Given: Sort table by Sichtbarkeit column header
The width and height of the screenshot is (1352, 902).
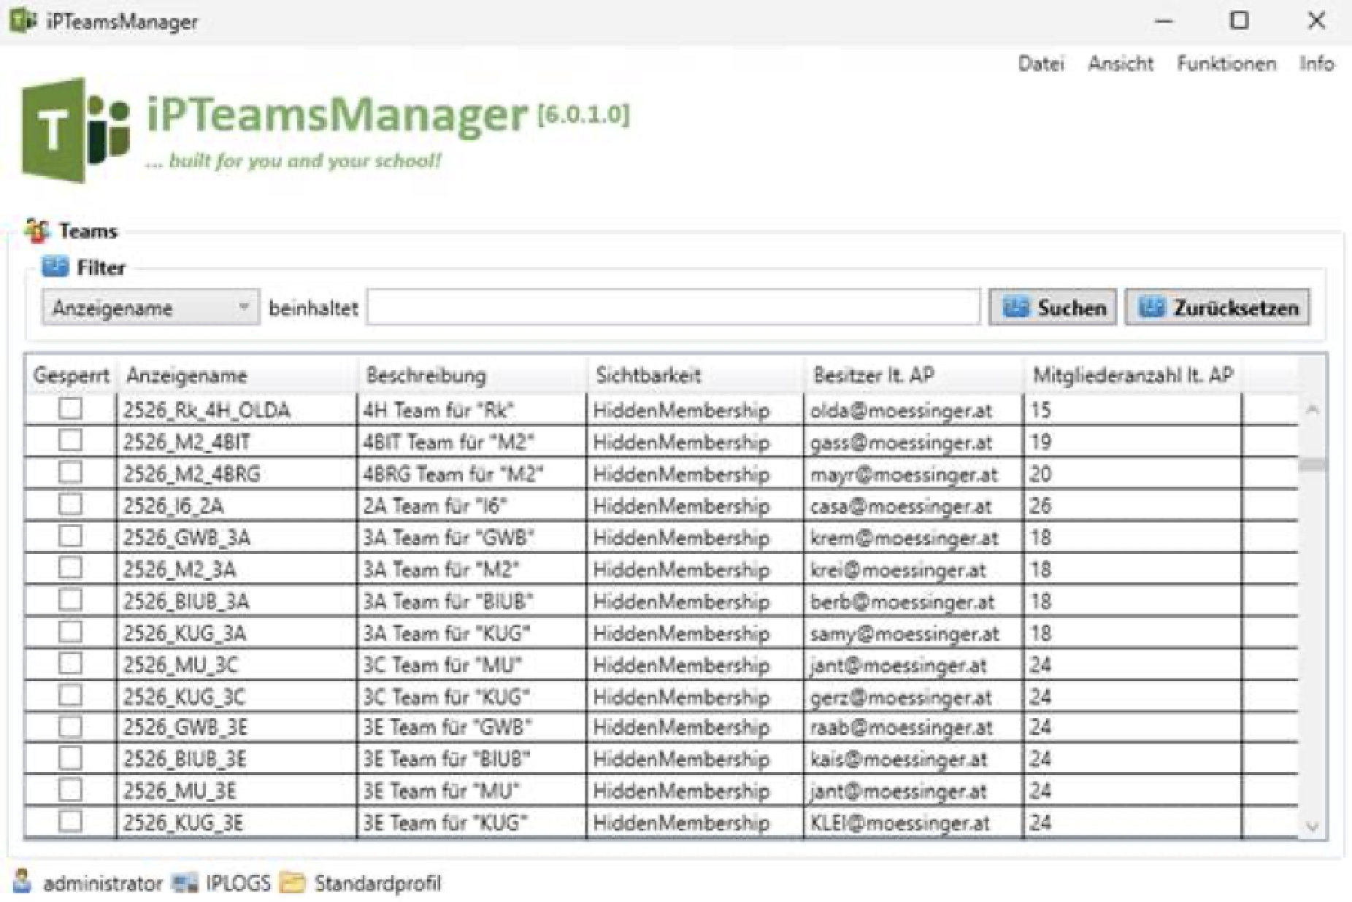Looking at the screenshot, I should click(648, 376).
